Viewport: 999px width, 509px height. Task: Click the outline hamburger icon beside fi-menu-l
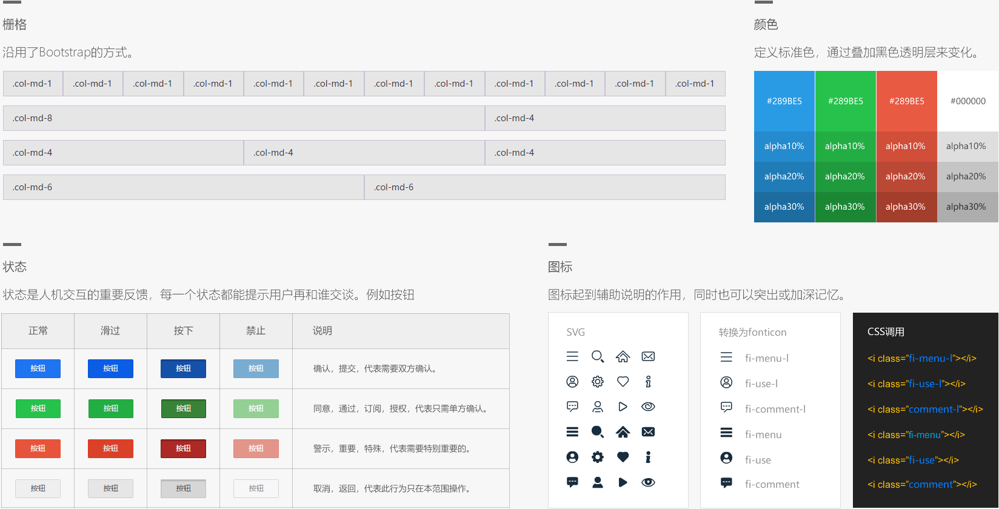(726, 358)
